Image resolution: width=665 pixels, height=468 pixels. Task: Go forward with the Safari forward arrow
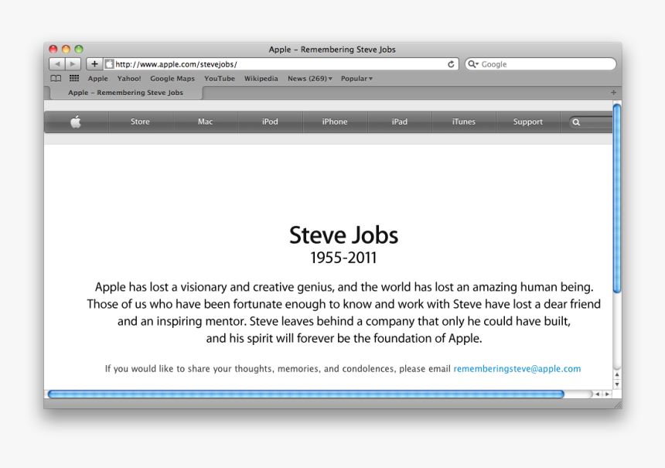(73, 64)
